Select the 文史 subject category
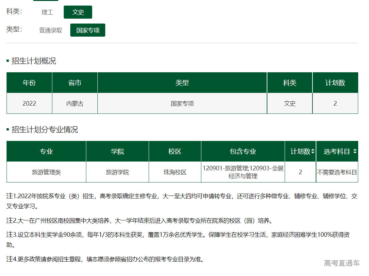This screenshot has width=369, height=276. coord(78,12)
